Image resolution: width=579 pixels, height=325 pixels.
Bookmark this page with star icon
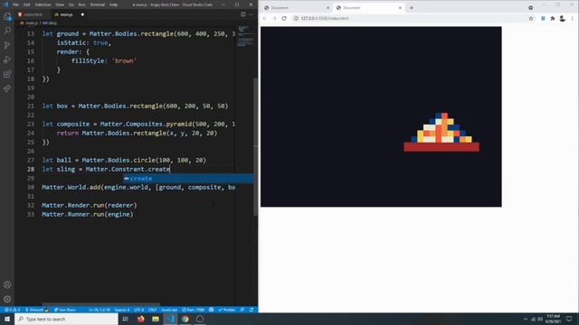coord(531,18)
